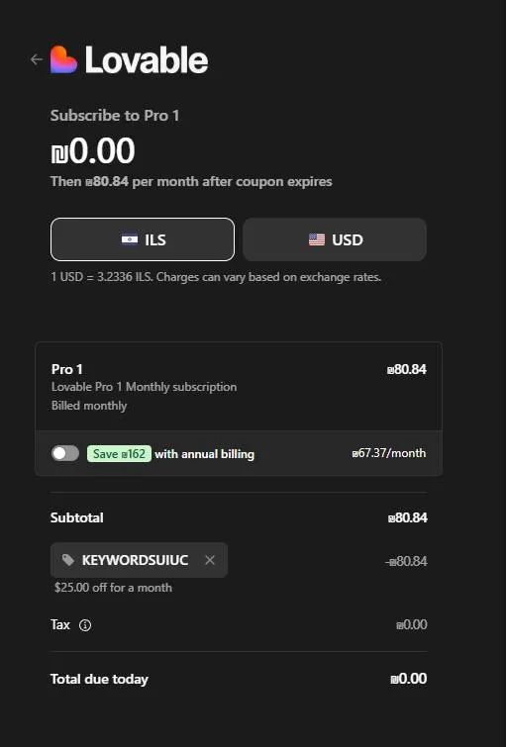Viewport: 507px width, 747px height.
Task: Click the Subscribe to Pro 1 heading
Action: [115, 116]
